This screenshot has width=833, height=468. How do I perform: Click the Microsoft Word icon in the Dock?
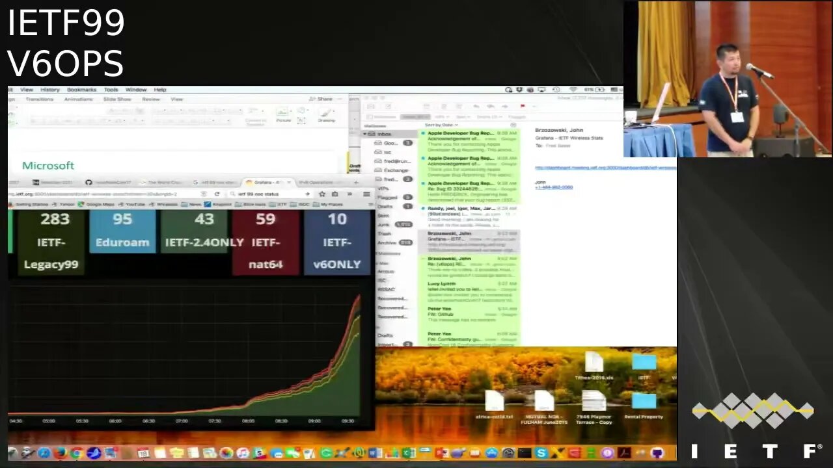[x=376, y=452]
